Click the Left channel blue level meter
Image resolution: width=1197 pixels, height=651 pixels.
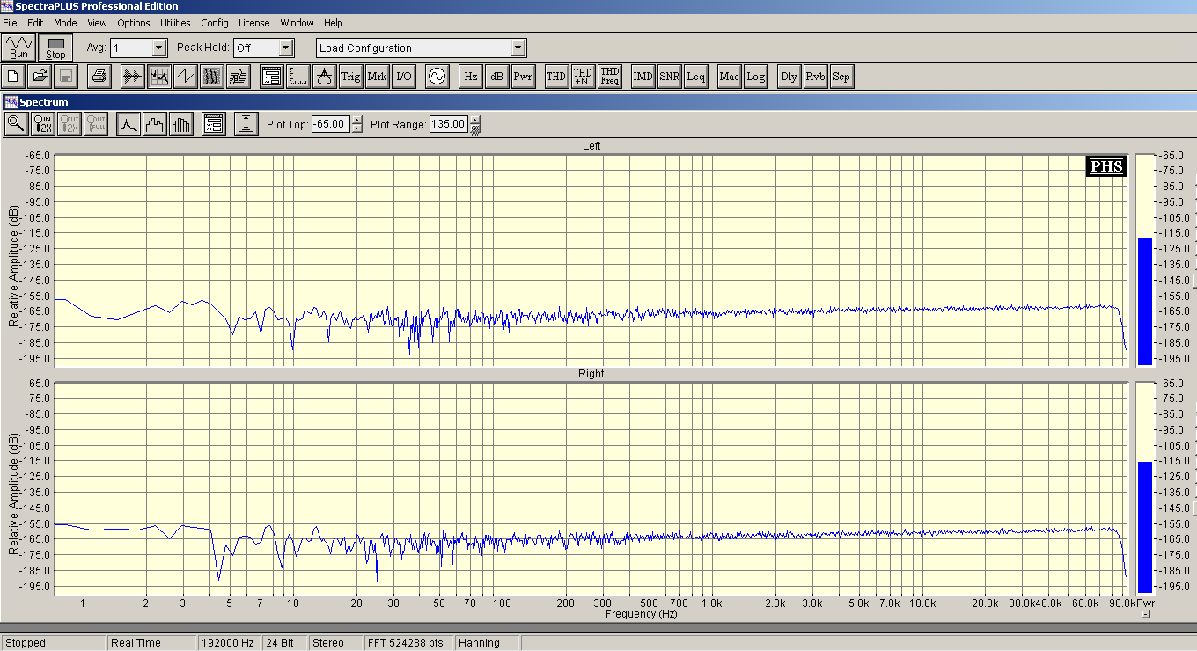point(1144,300)
